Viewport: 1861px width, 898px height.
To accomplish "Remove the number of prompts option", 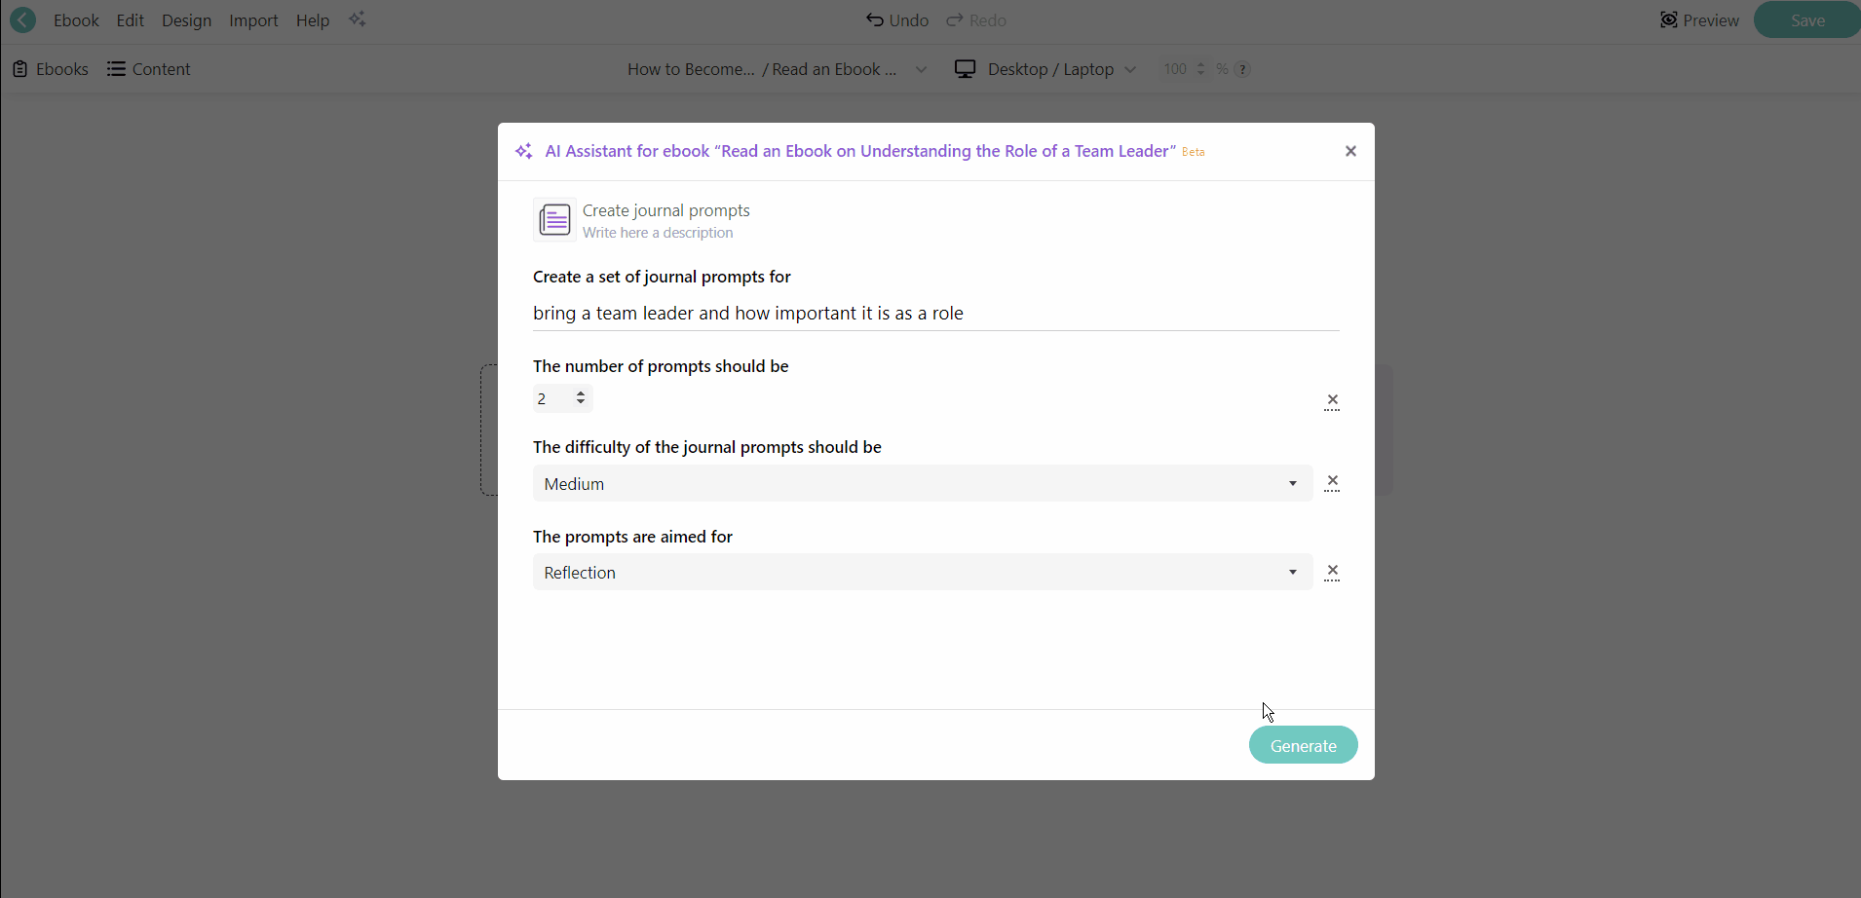I will [x=1332, y=401].
